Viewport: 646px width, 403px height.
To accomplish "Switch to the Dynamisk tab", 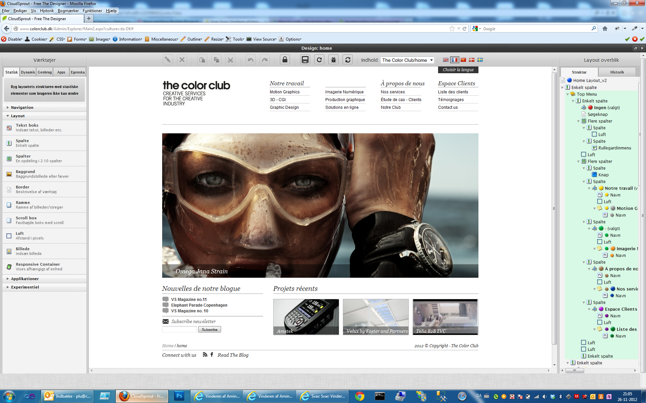I will click(x=28, y=72).
